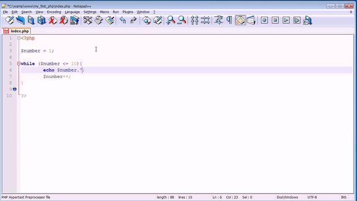357x201 pixels.
Task: Toggle Show All Characters pilcrow icon
Action: [x=229, y=20]
